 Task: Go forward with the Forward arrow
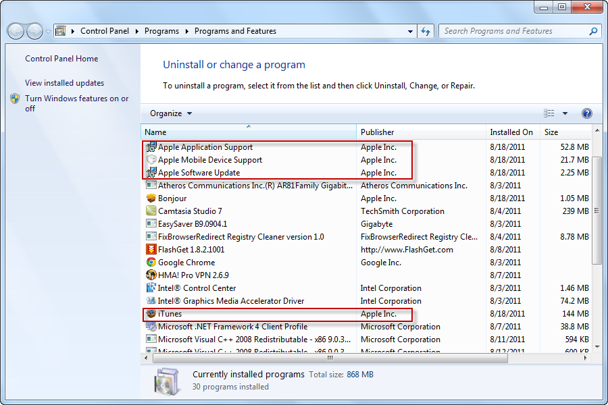coord(34,31)
